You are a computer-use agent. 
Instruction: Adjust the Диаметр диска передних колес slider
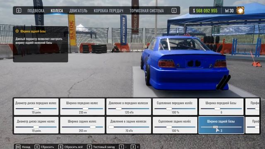click(x=36, y=108)
